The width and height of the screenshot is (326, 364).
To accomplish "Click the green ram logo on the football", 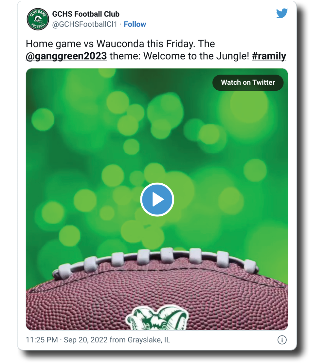I will point(156,318).
